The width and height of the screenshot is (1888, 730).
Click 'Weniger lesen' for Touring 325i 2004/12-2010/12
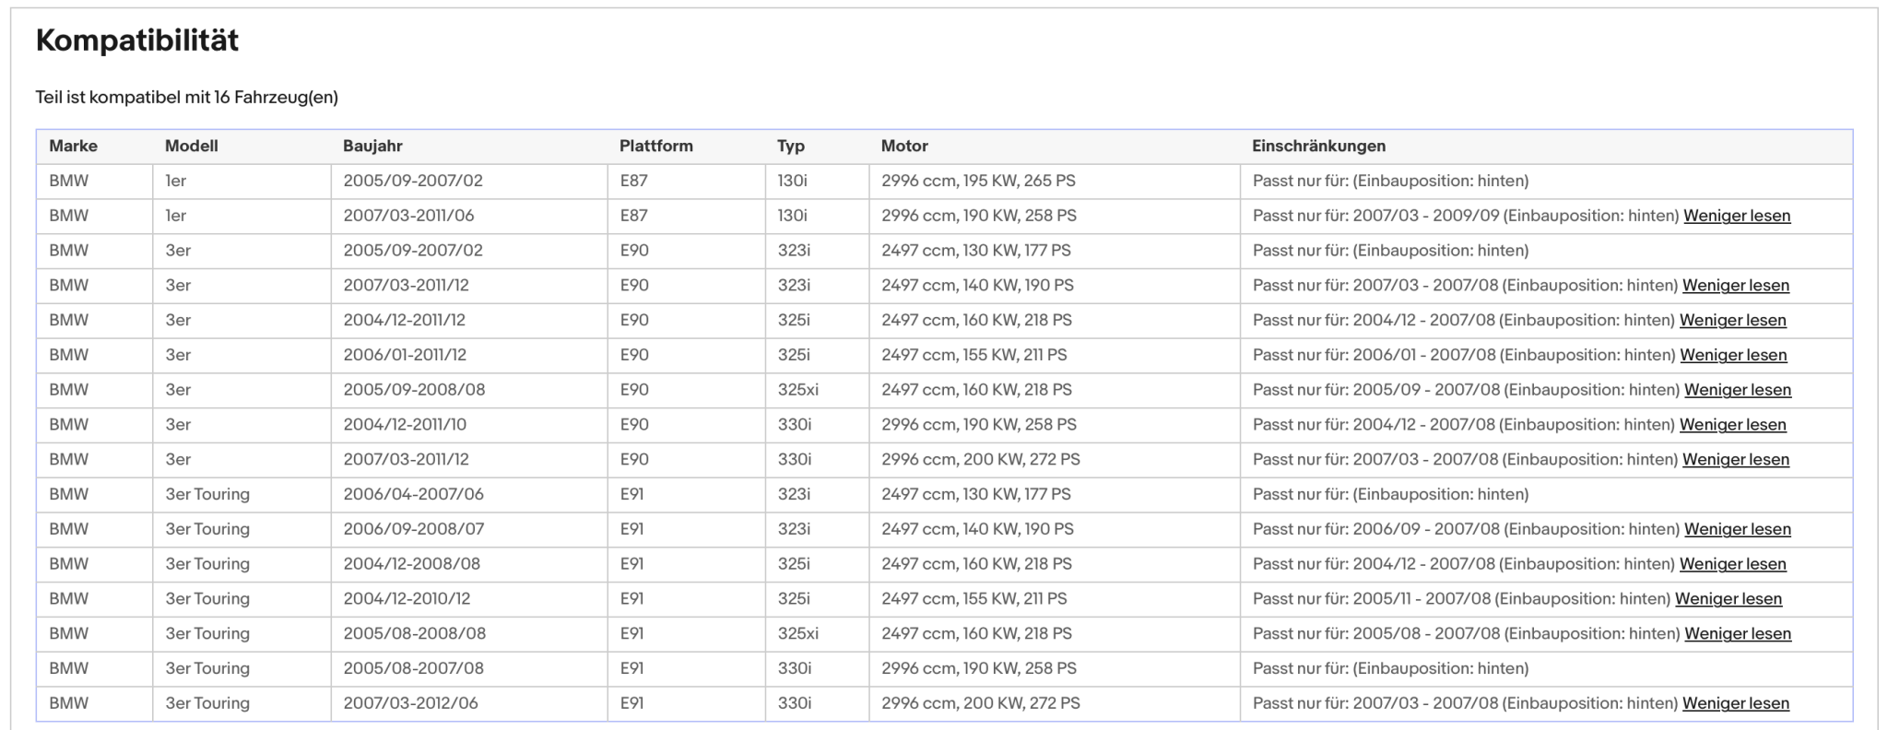point(1729,599)
